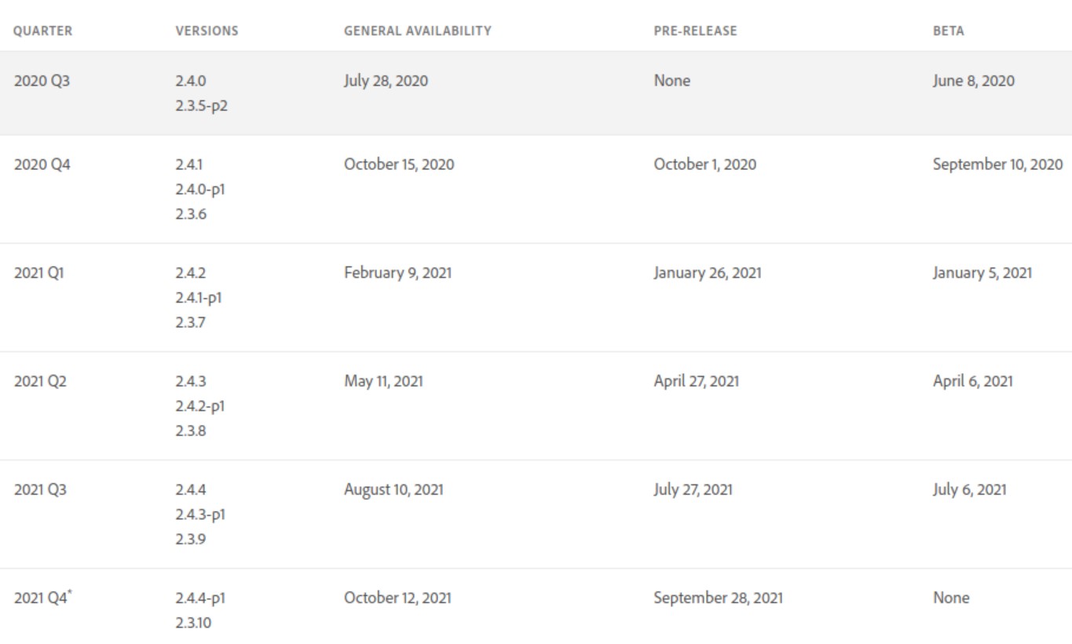Click the BETA column header
Screen dimensions: 1072x644
tap(948, 31)
